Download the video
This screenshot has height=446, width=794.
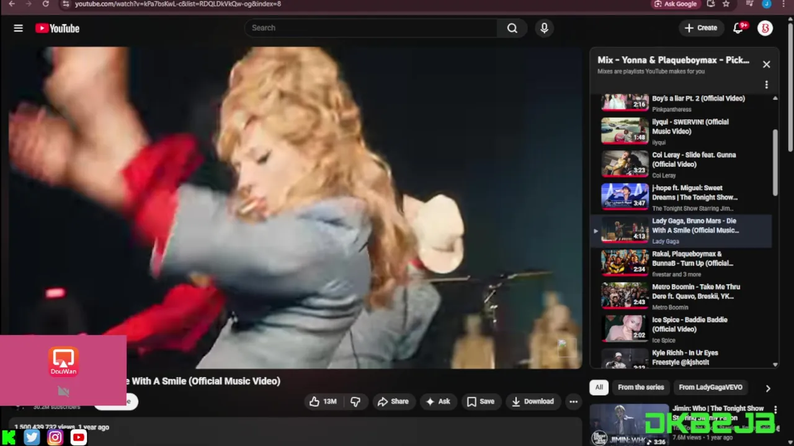coord(533,401)
